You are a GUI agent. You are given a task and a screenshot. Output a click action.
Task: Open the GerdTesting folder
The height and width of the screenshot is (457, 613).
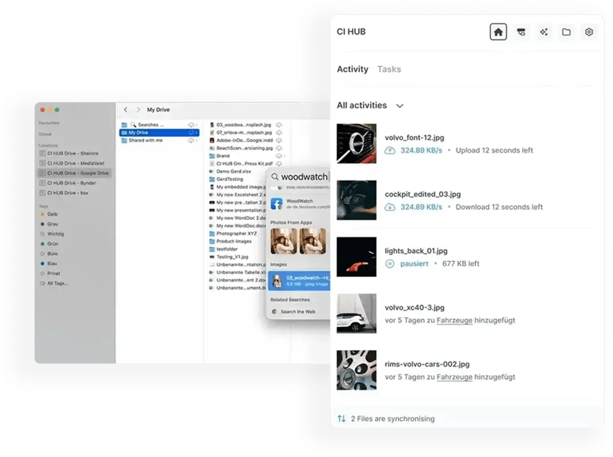coord(226,179)
